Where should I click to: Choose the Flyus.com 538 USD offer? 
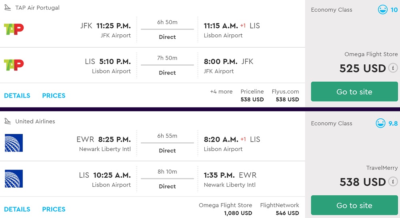pos(285,95)
